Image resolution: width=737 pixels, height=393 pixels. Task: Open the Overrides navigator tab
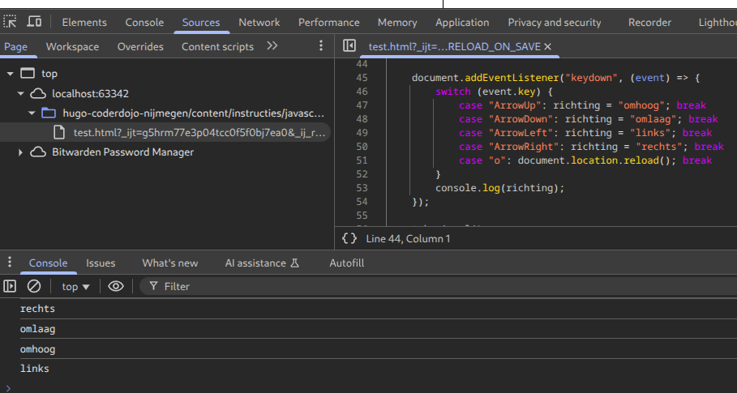140,46
